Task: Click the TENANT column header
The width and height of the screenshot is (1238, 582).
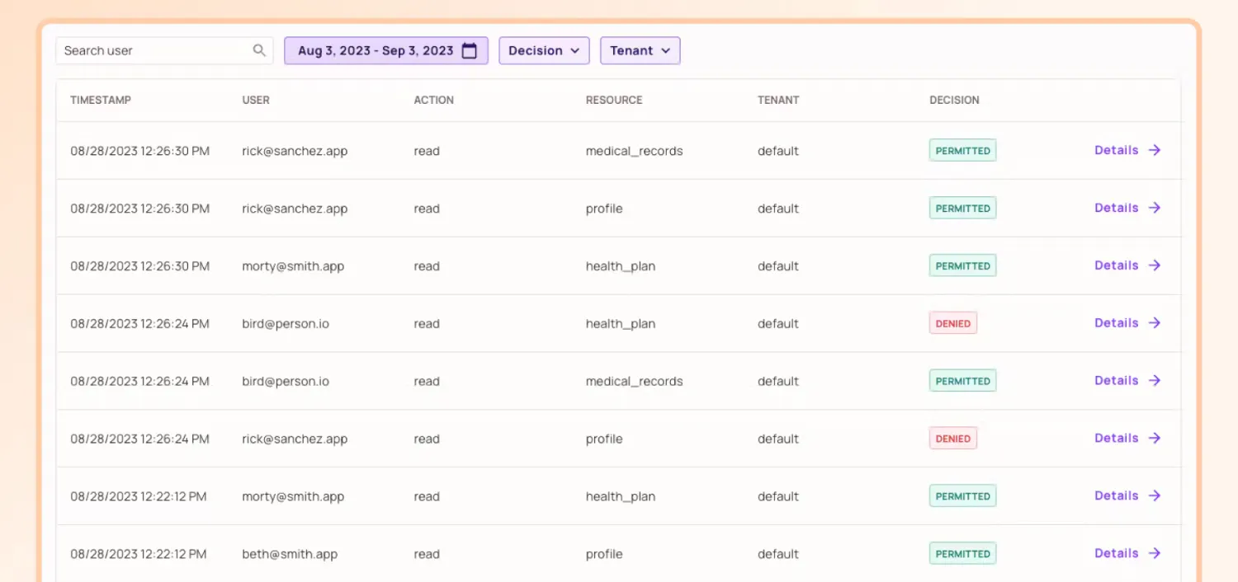Action: click(x=778, y=100)
